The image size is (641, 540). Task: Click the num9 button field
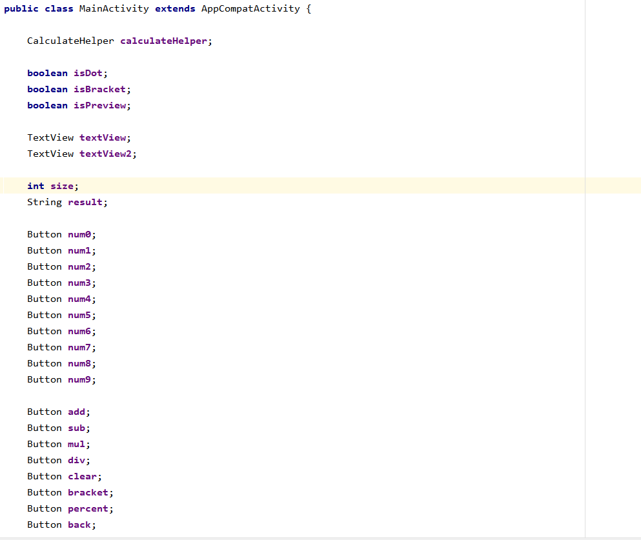click(x=79, y=379)
